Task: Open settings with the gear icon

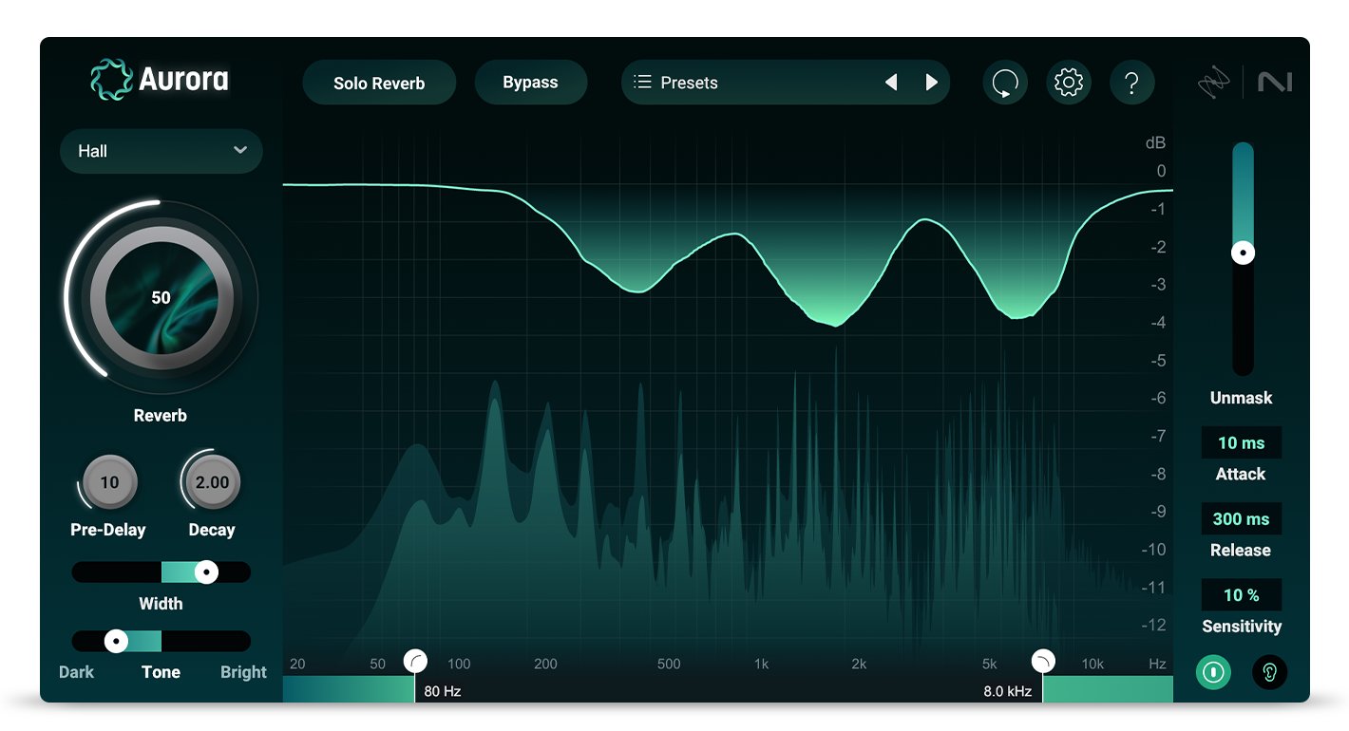Action: coord(1069,83)
